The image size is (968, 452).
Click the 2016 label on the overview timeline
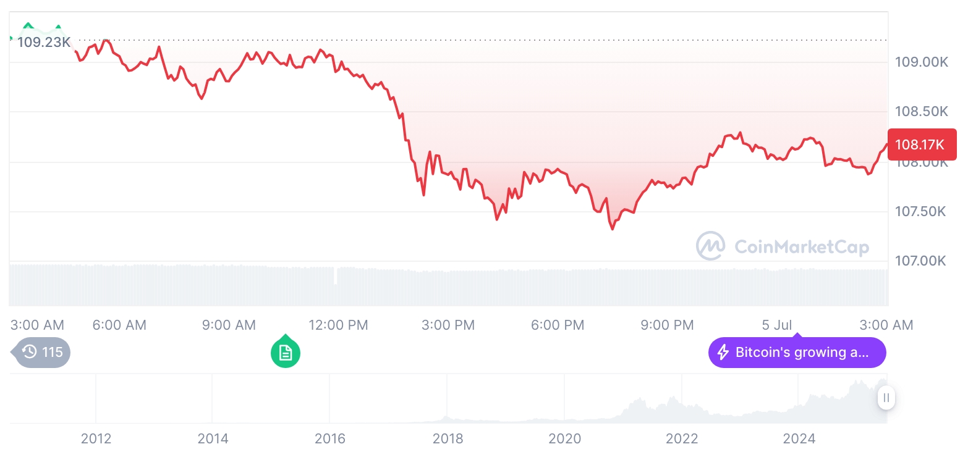click(x=330, y=438)
